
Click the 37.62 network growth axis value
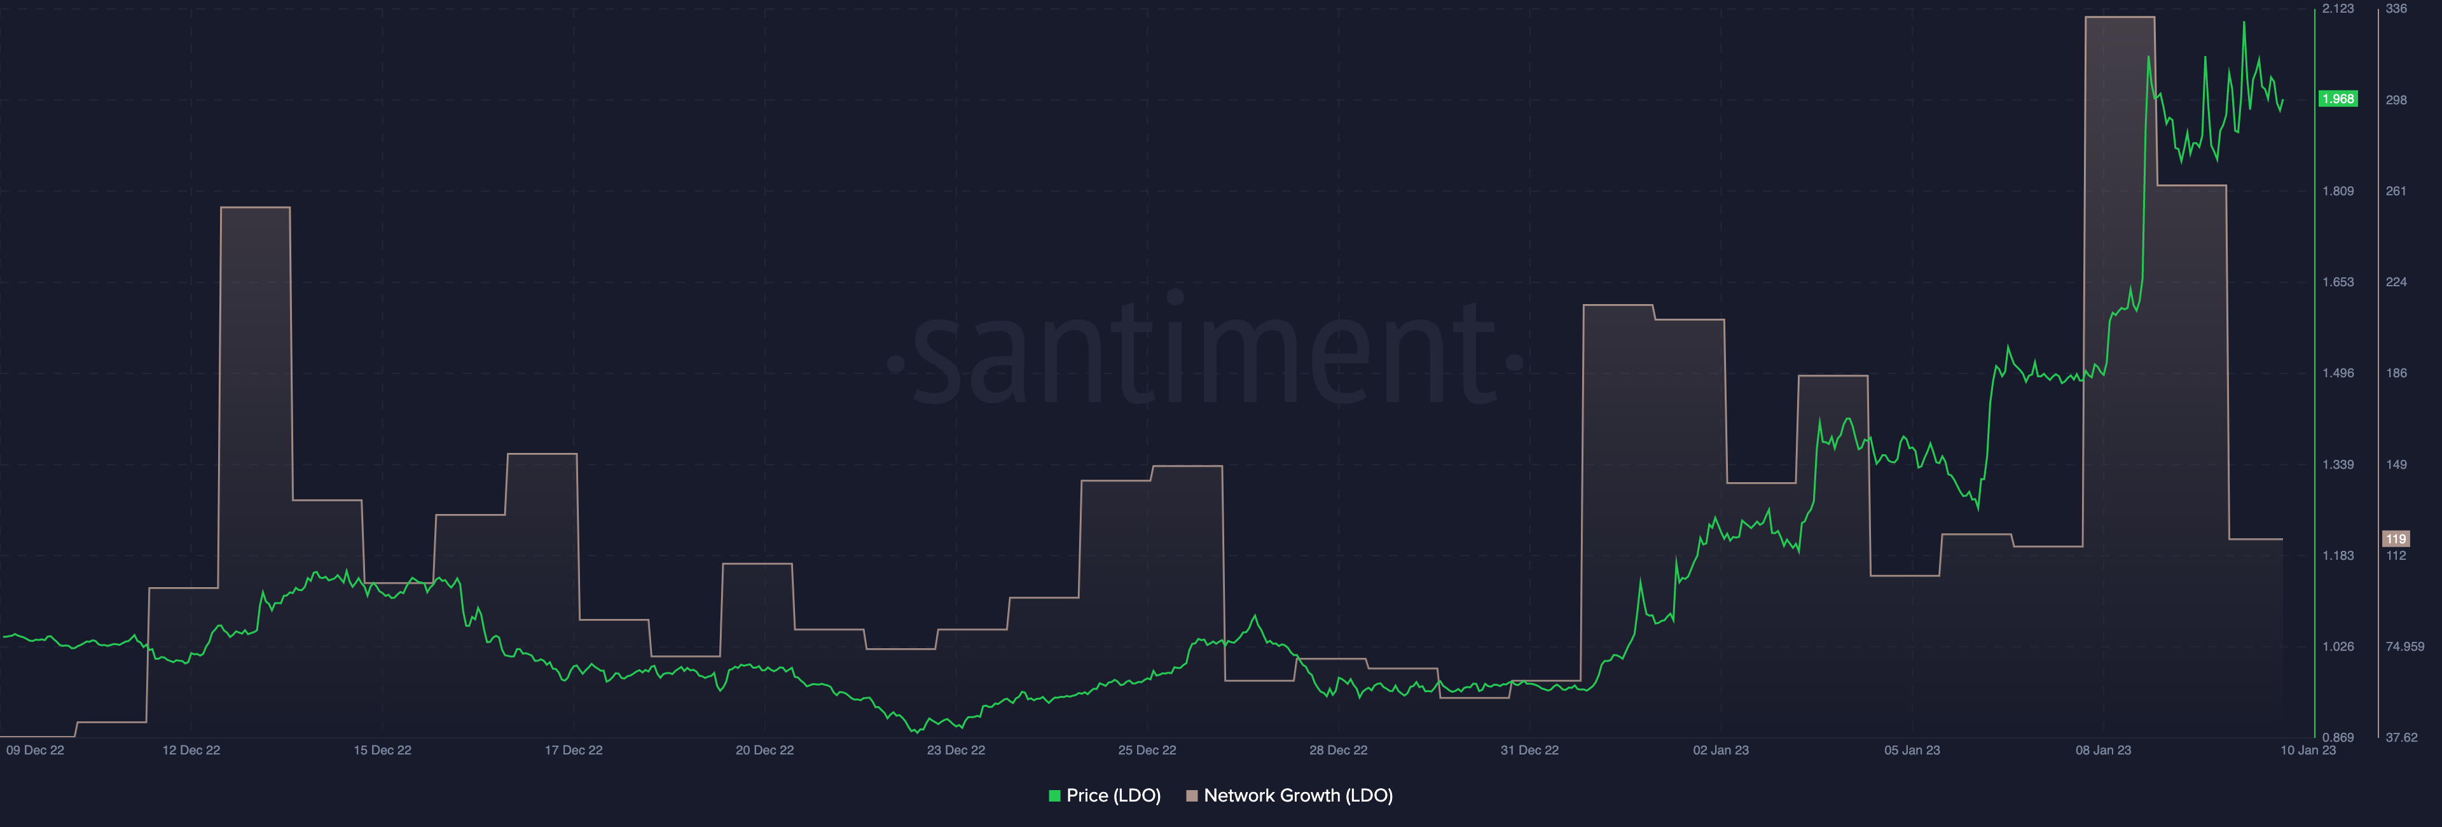pyautogui.click(x=2401, y=737)
